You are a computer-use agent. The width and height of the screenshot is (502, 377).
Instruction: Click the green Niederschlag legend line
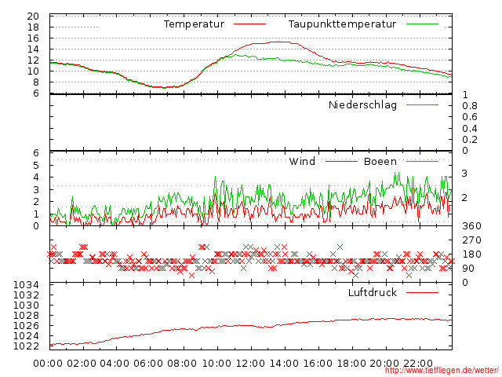(x=422, y=104)
